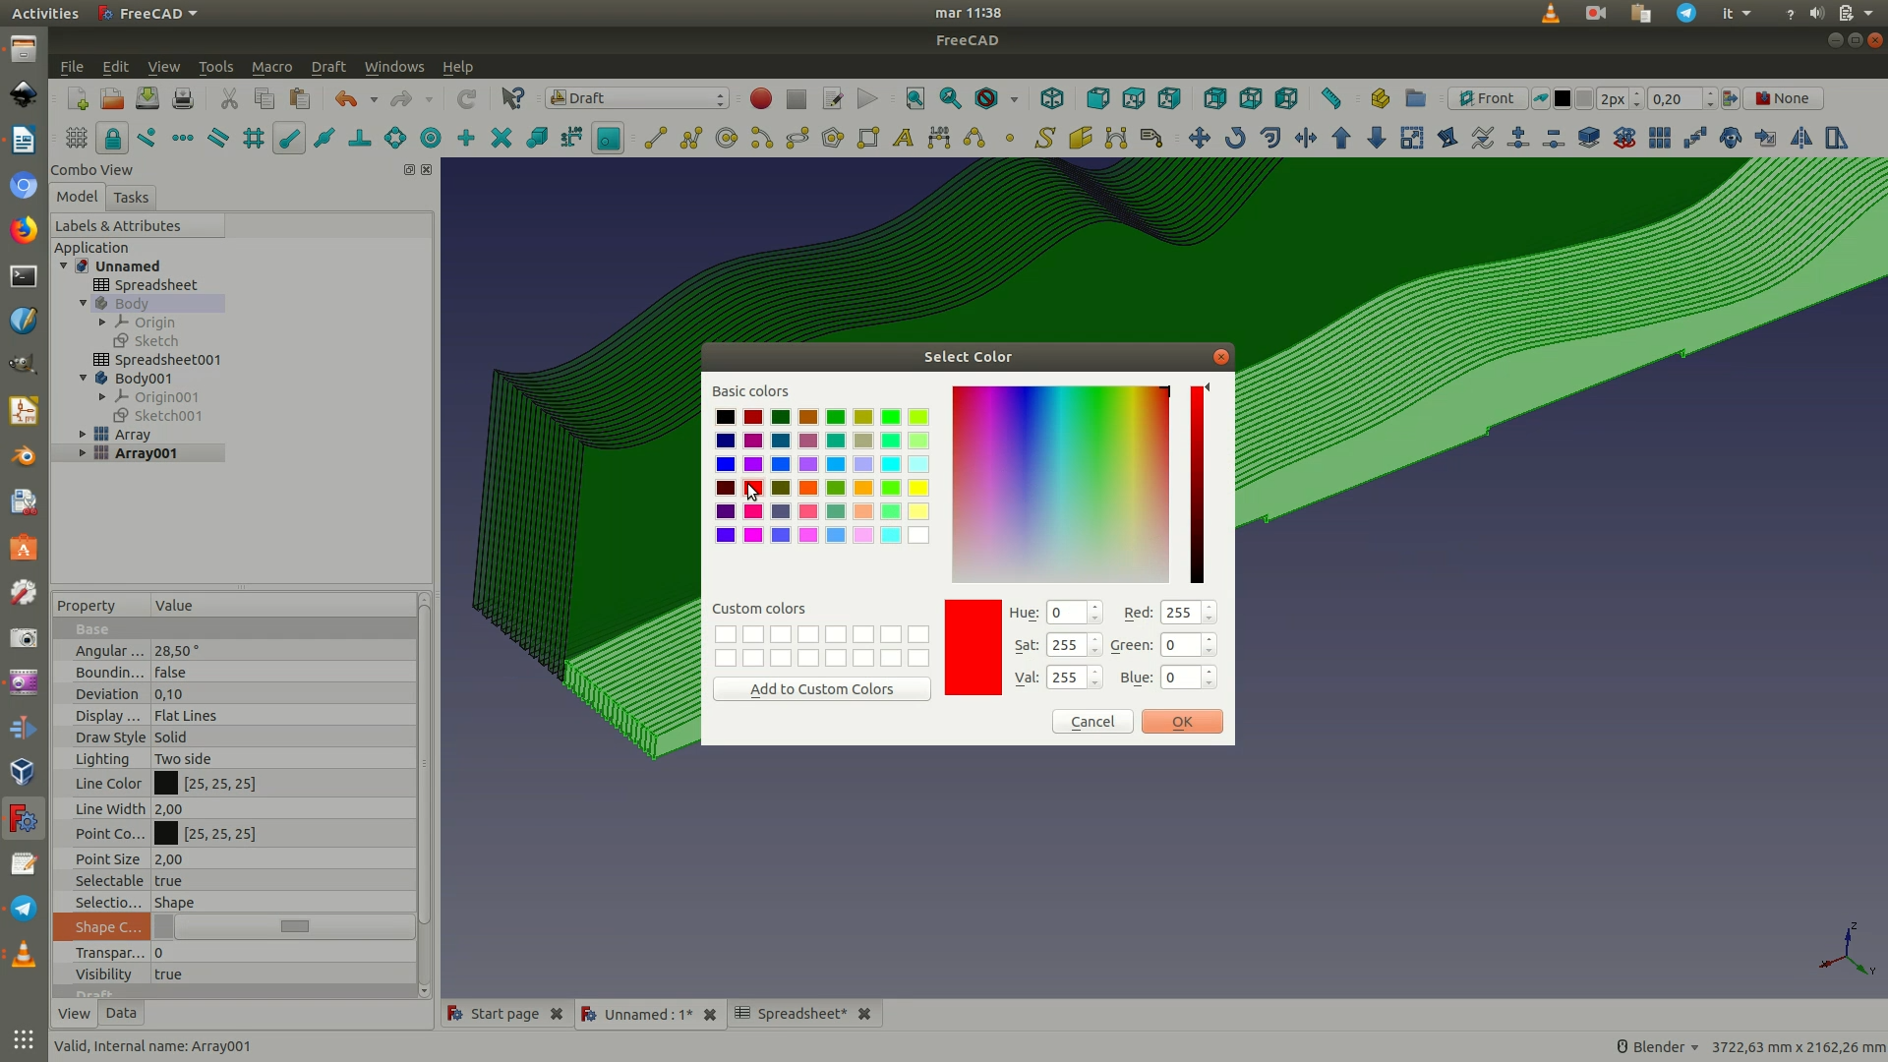Select the Draft Polygon tool

pyautogui.click(x=833, y=139)
